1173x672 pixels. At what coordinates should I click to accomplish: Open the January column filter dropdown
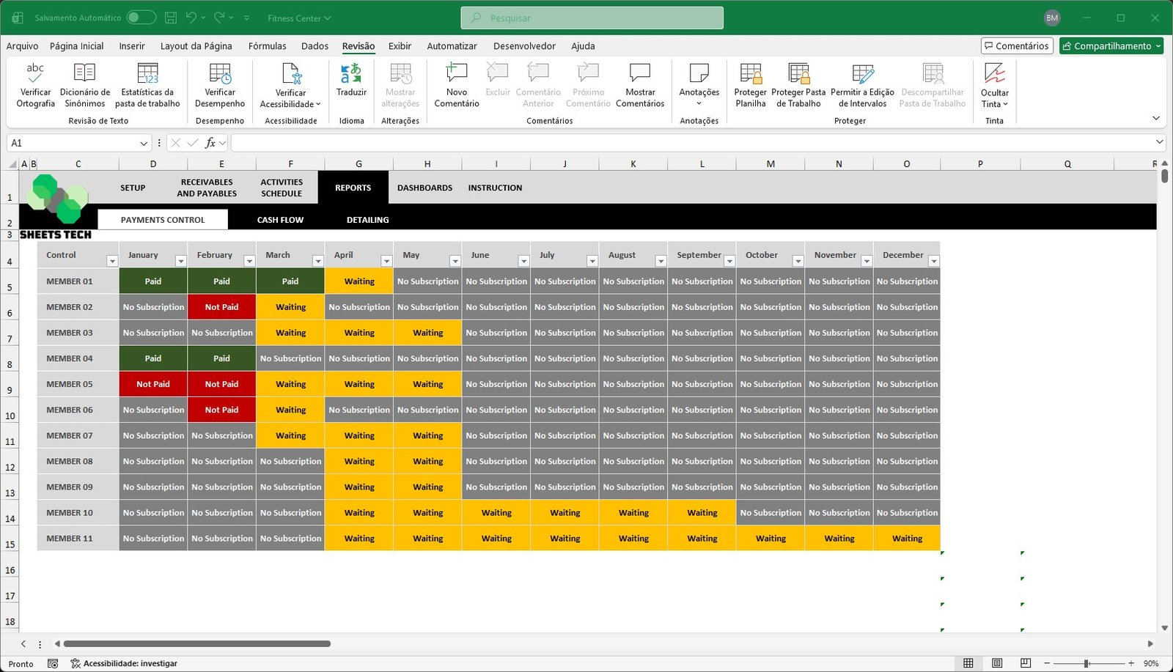180,262
